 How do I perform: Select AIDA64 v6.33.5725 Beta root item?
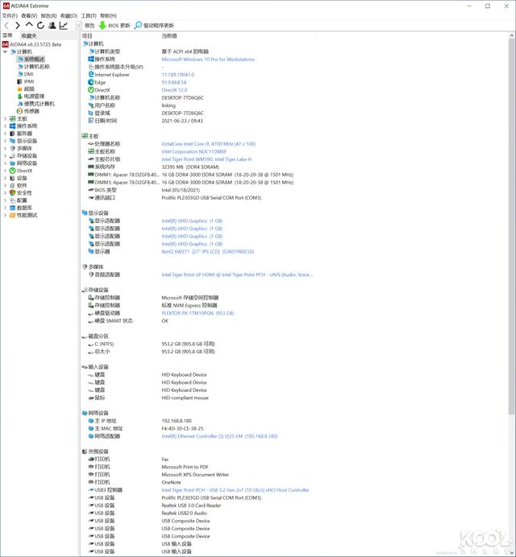[31, 44]
